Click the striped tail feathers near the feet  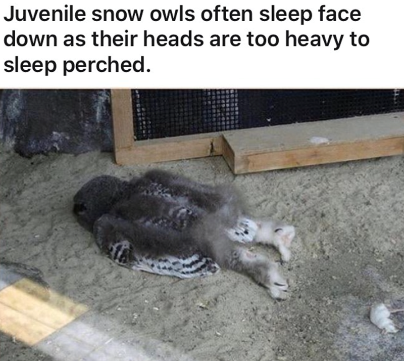coord(242,230)
